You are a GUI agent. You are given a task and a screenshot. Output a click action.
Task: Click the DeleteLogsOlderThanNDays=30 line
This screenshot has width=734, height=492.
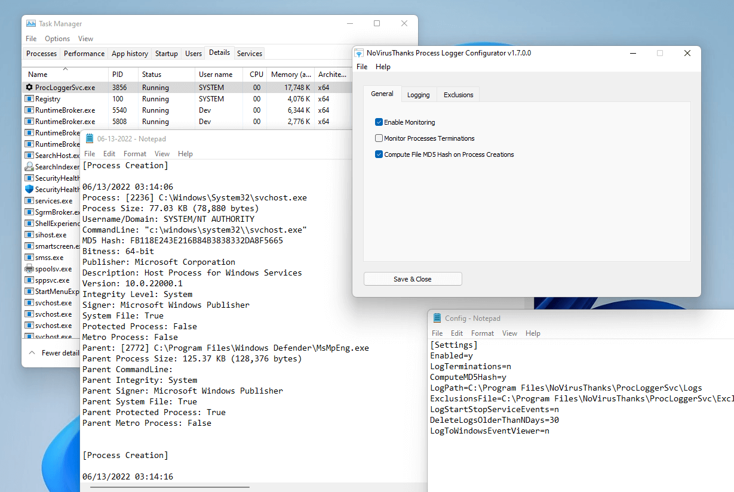495,420
